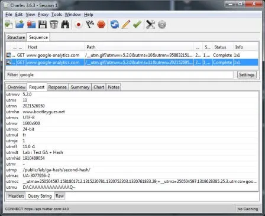Select the Query String sub-tab

point(40,196)
